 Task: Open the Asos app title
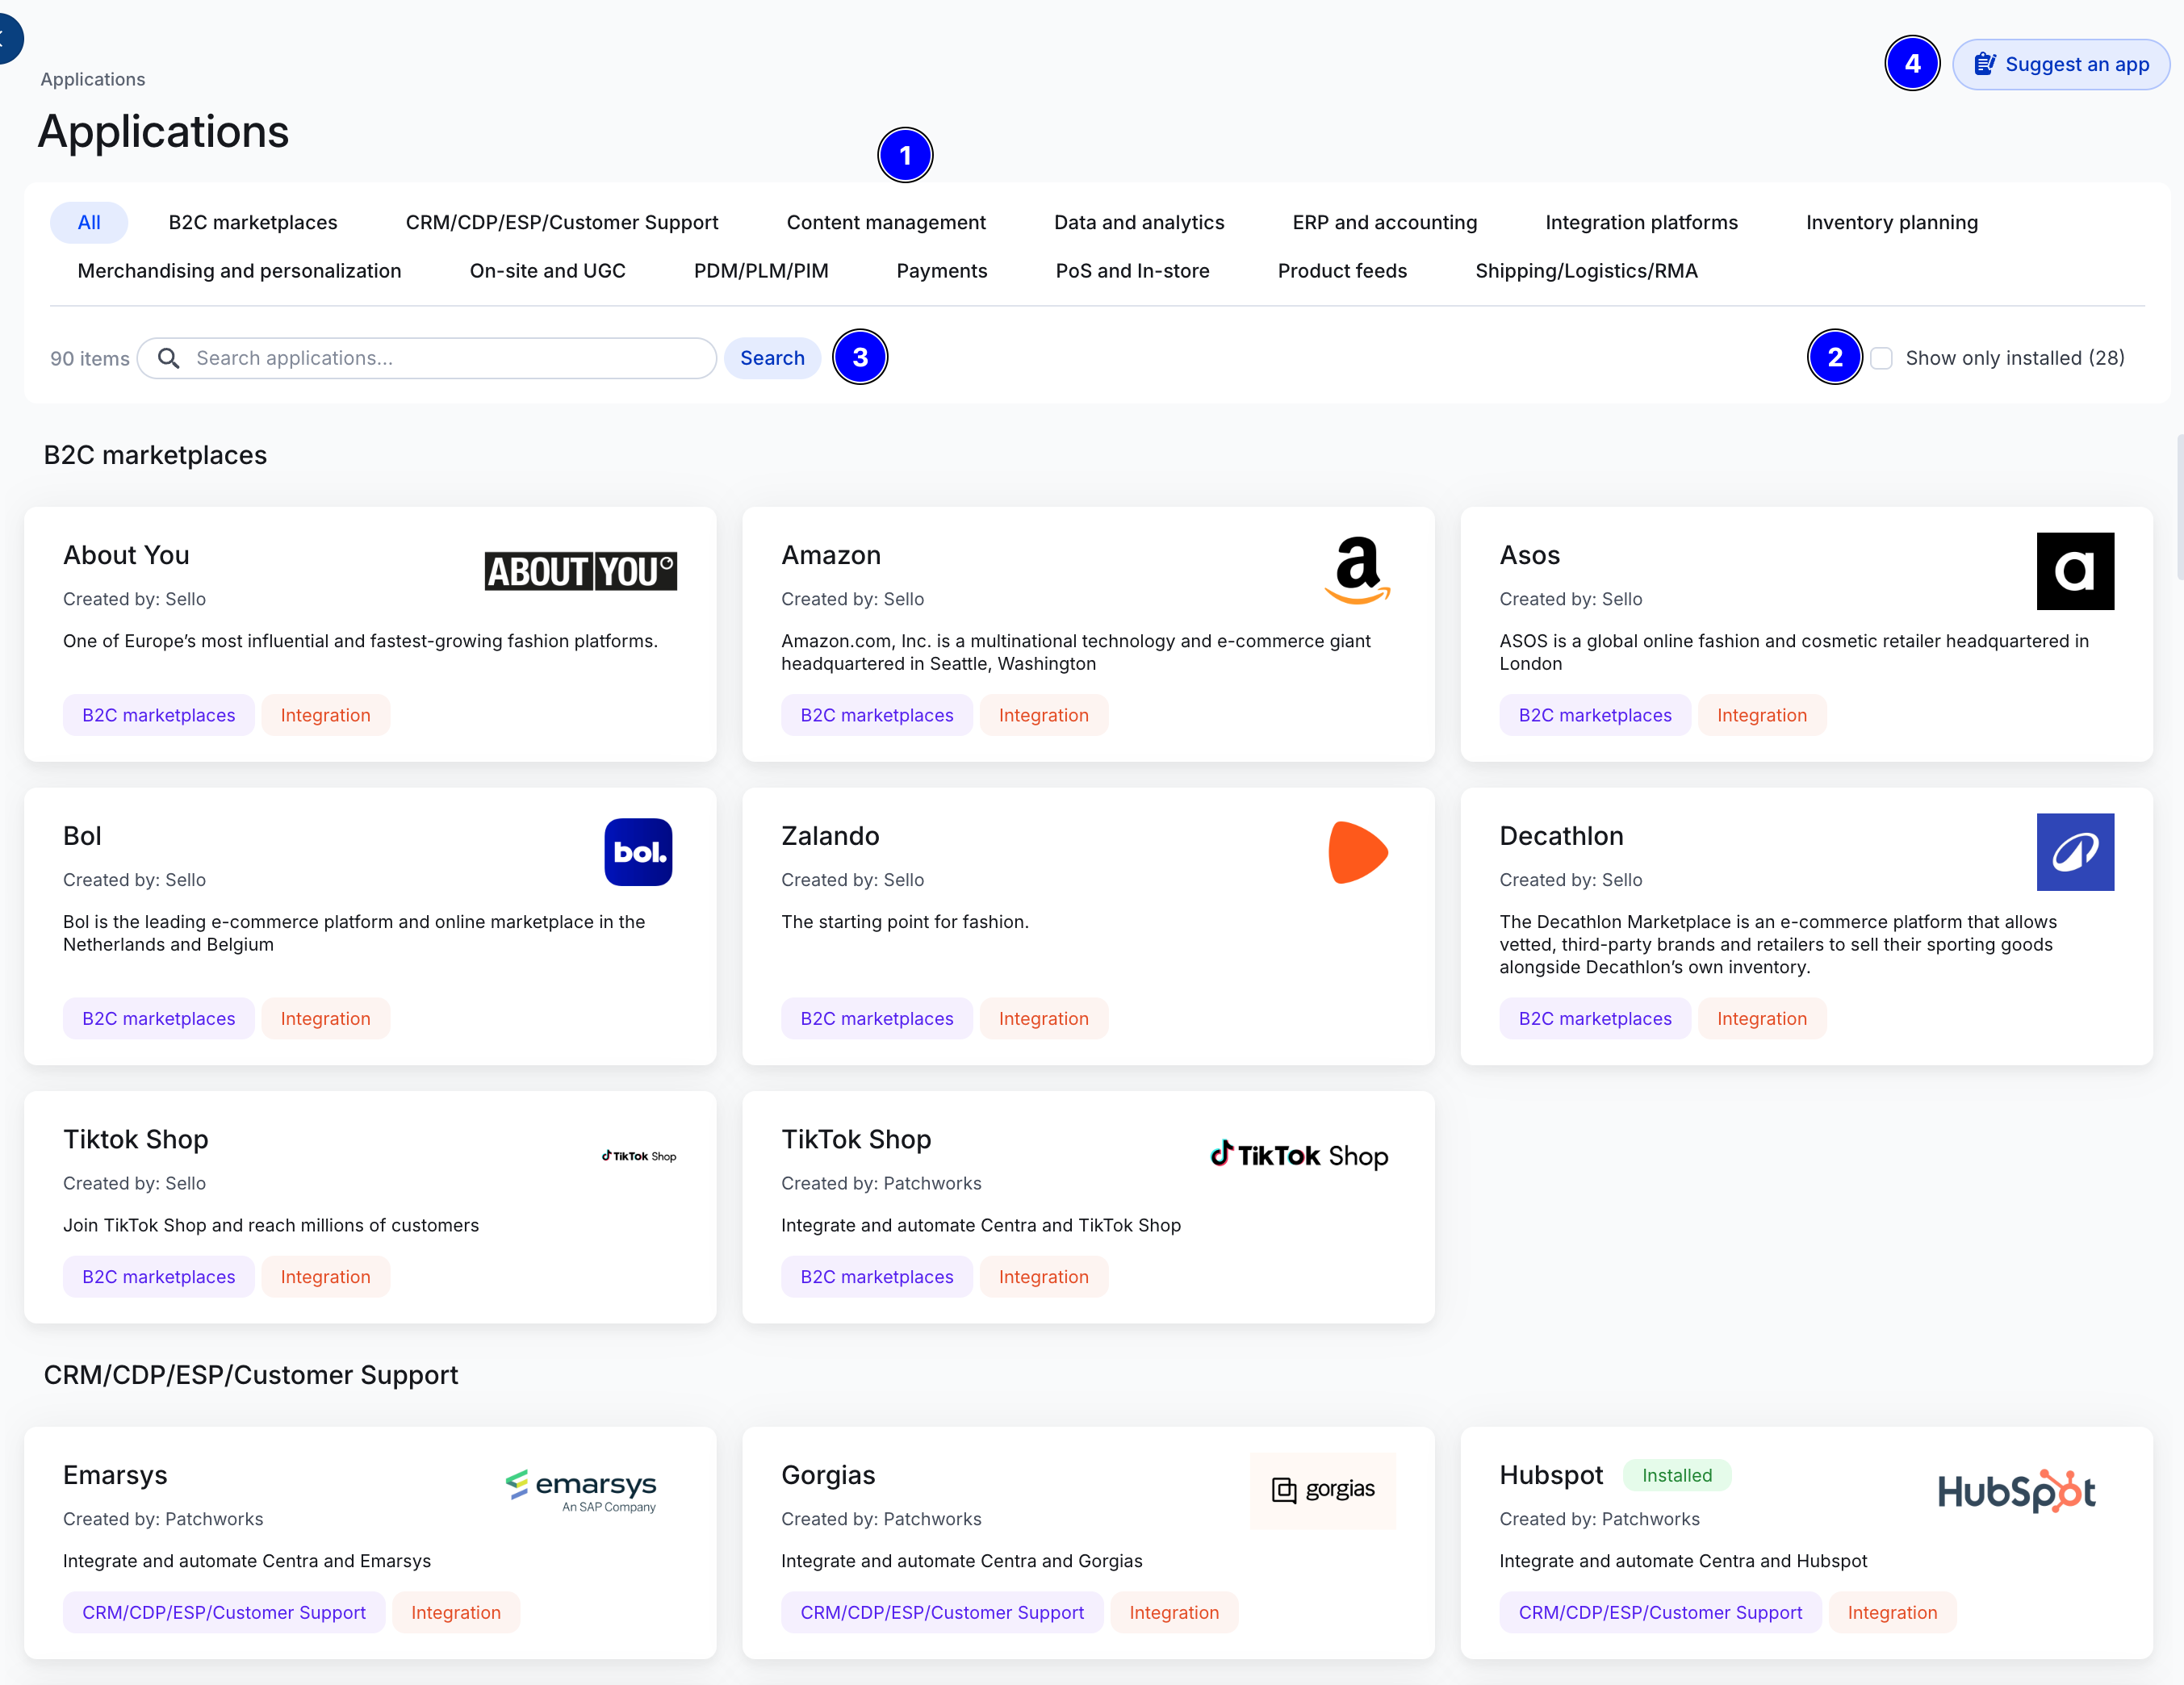1530,555
